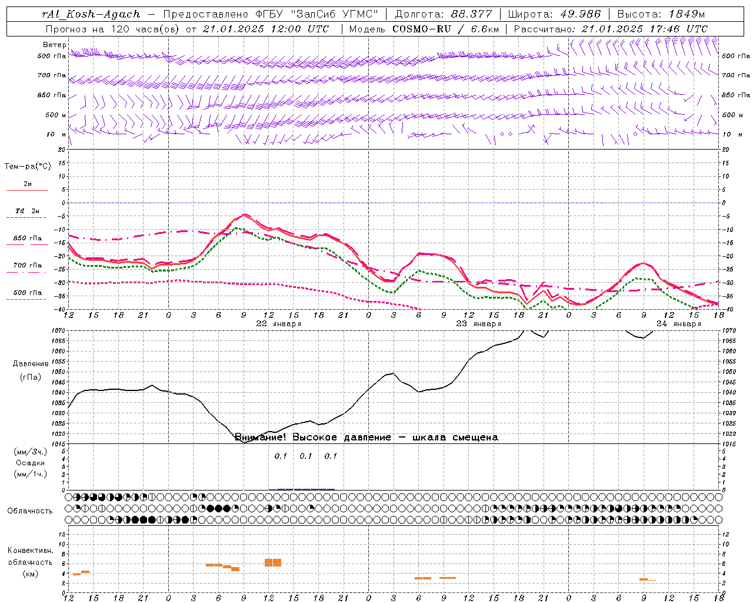Click the 1070 tick on left pressure axis
753x603 pixels.
[x=59, y=331]
